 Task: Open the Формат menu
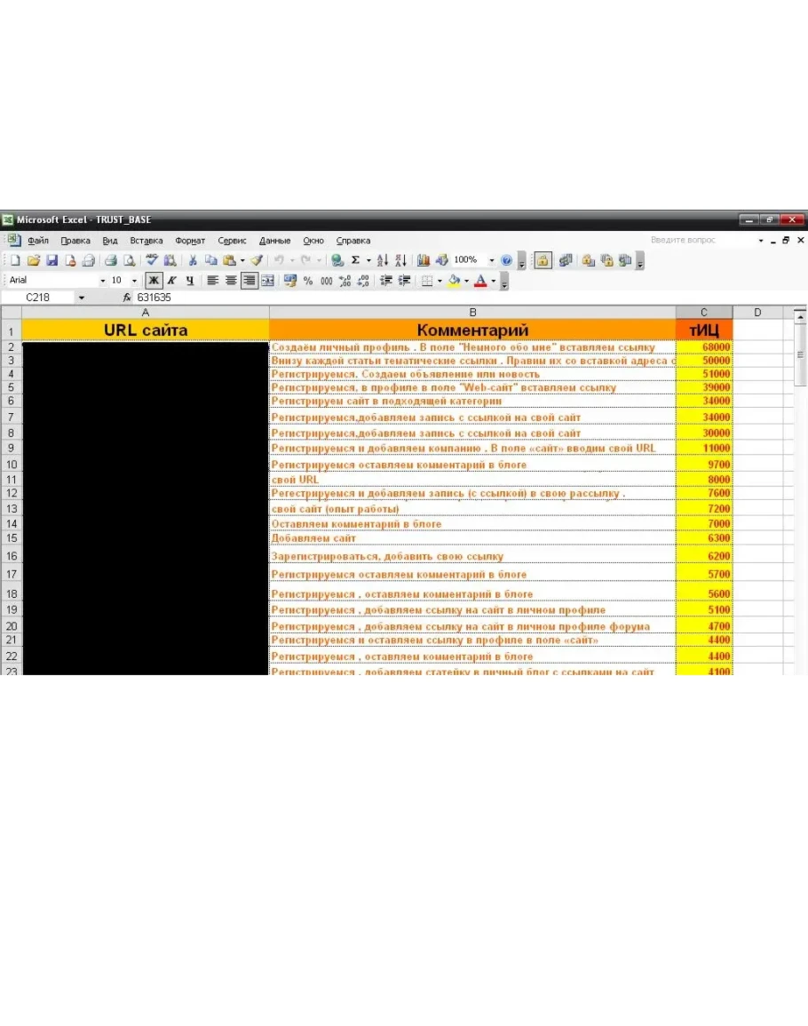tap(189, 241)
